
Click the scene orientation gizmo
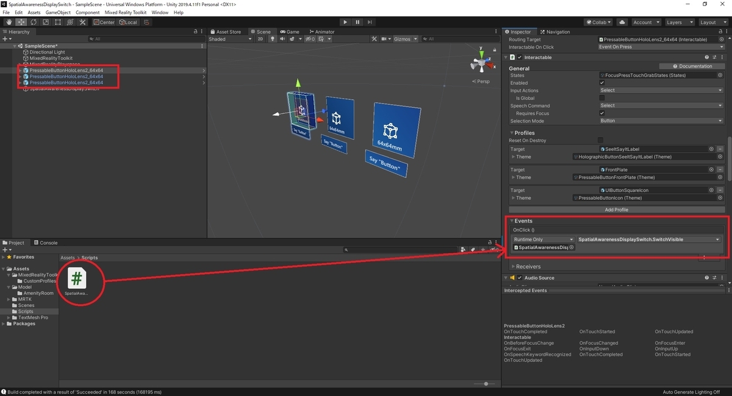pos(481,63)
